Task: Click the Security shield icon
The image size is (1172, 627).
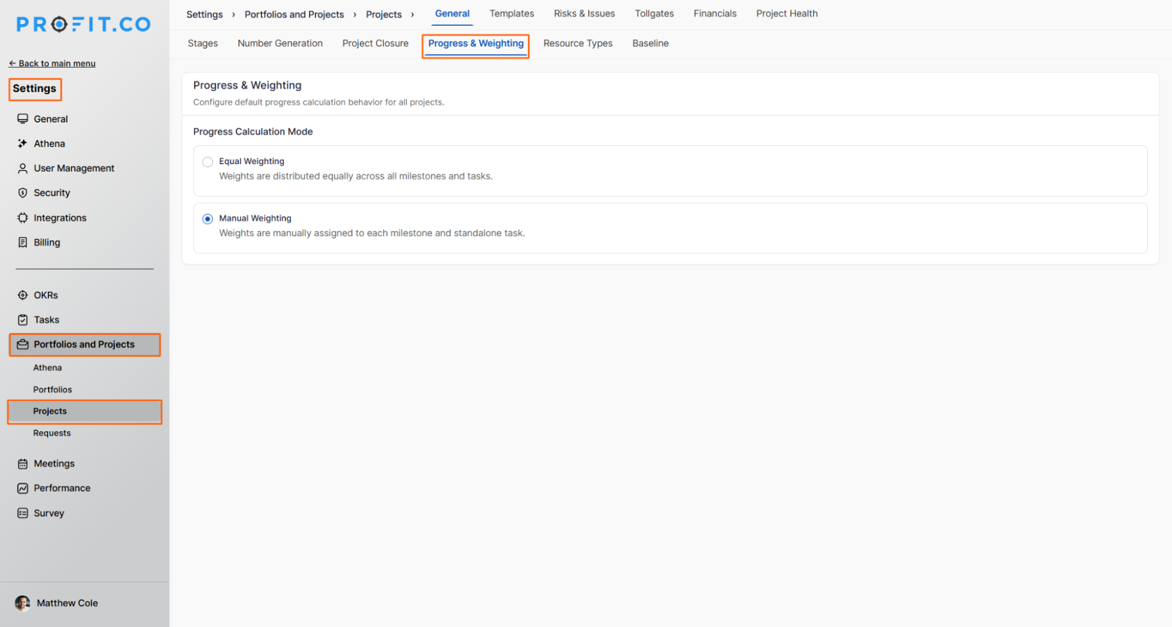Action: click(x=23, y=193)
